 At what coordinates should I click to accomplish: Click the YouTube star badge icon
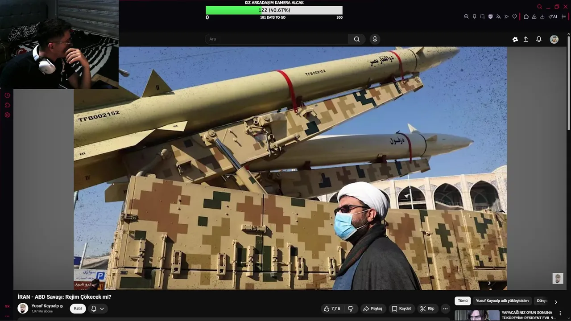coord(515,39)
